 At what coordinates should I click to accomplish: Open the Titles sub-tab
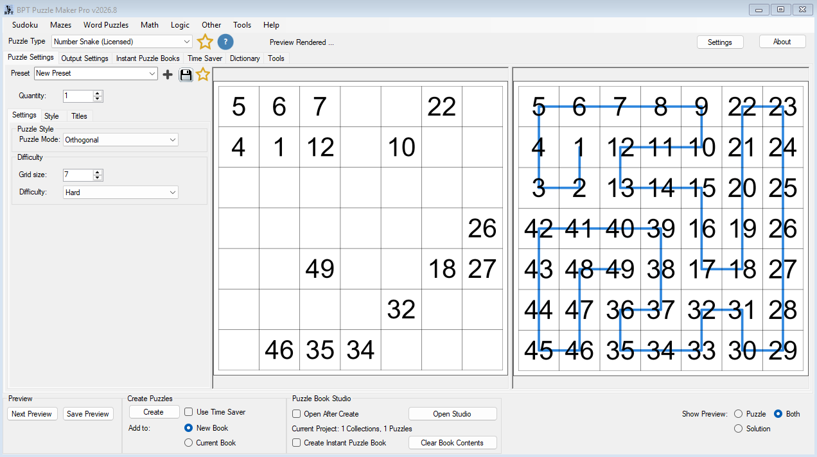79,116
